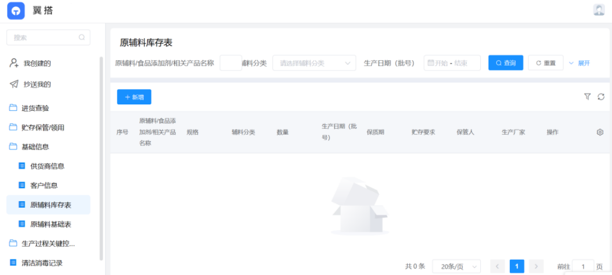Click the 重置 reset button

(545, 63)
